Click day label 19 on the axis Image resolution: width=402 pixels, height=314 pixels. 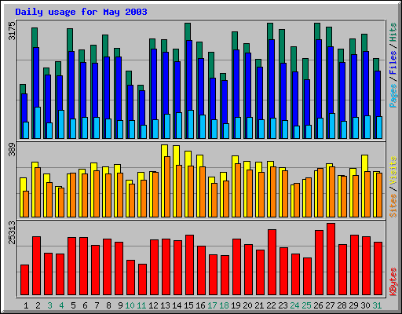(x=236, y=305)
